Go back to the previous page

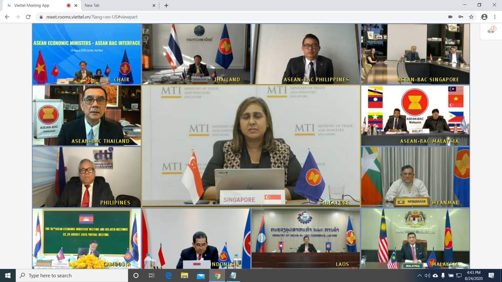tap(7, 17)
